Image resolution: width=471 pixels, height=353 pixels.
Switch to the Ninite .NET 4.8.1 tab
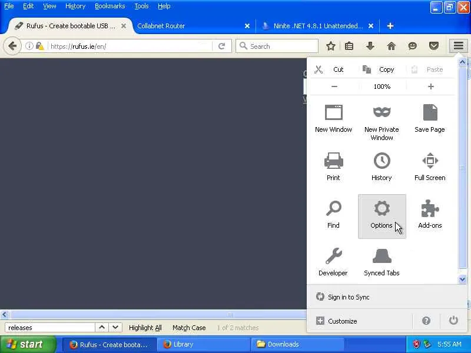[318, 26]
